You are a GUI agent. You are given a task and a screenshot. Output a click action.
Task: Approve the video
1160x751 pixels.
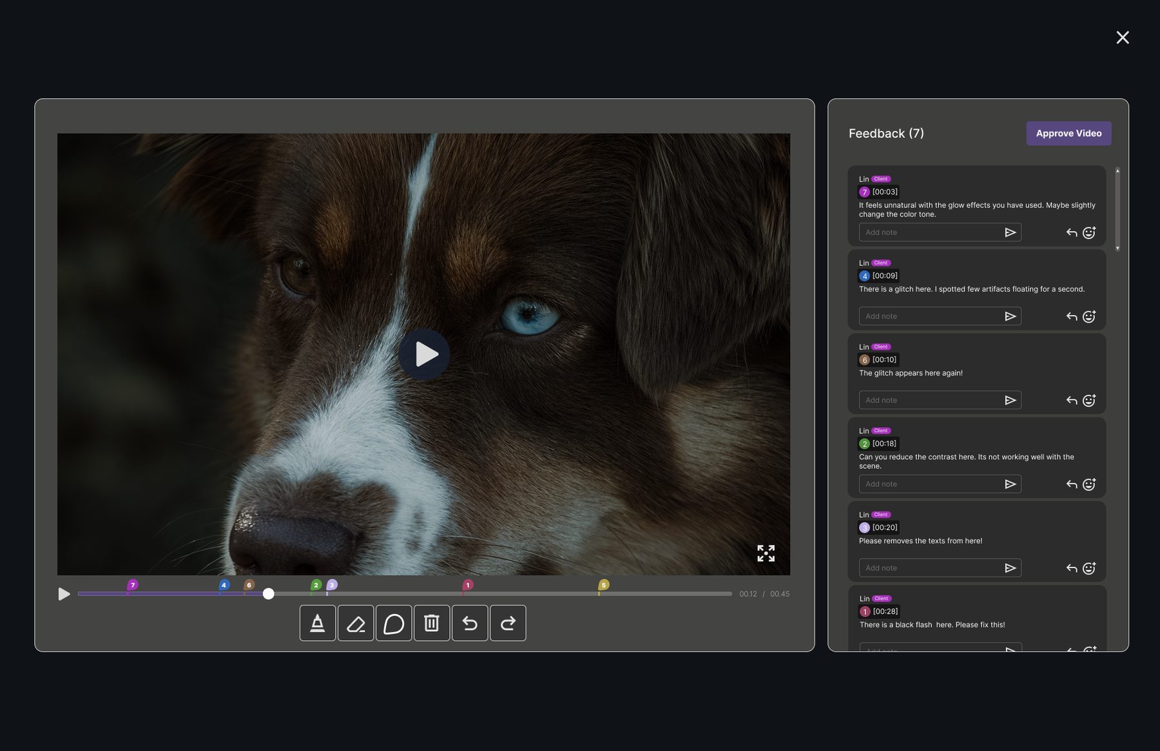pos(1068,133)
